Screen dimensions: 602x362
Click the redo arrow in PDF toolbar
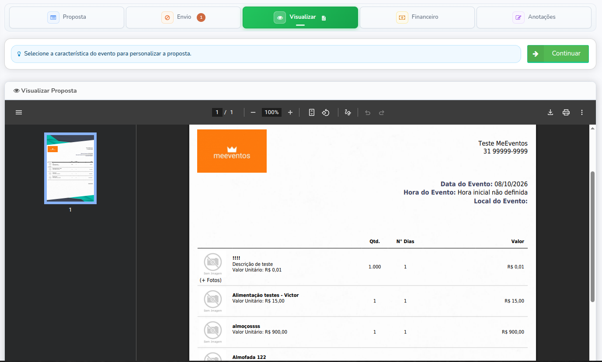point(382,112)
